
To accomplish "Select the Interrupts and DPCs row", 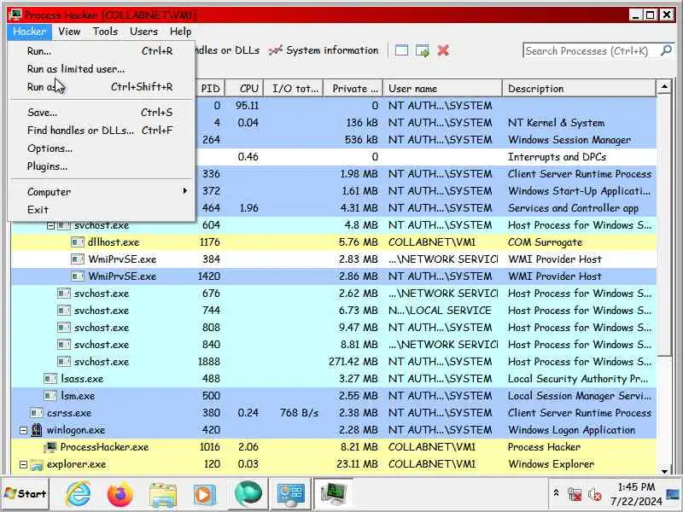I will 426,157.
